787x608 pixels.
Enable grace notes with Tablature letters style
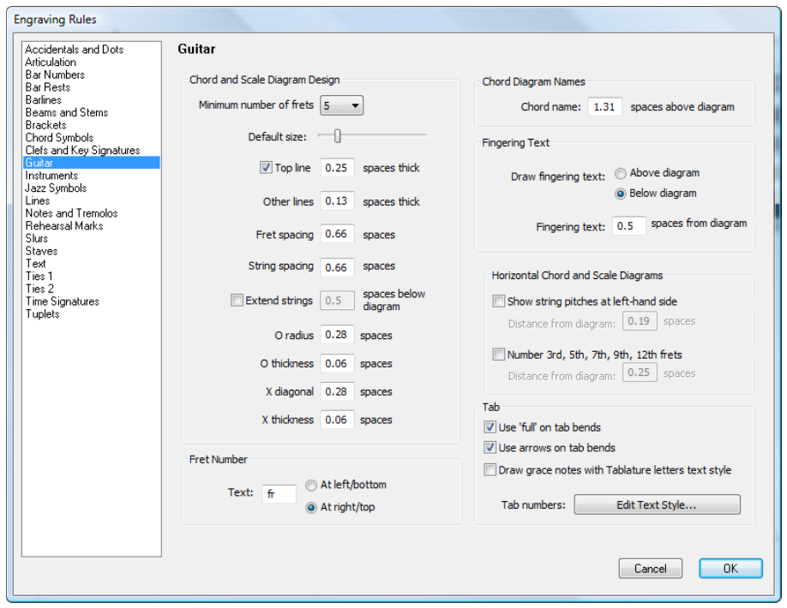tap(490, 470)
